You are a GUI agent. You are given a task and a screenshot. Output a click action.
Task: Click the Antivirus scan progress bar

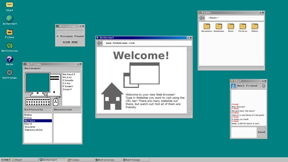pos(70,32)
